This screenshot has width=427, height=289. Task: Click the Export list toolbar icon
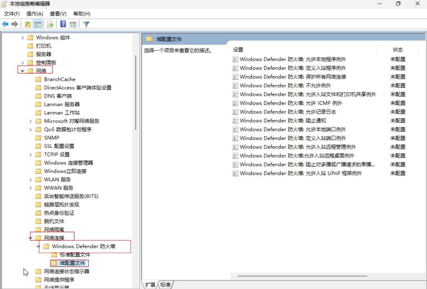point(50,24)
